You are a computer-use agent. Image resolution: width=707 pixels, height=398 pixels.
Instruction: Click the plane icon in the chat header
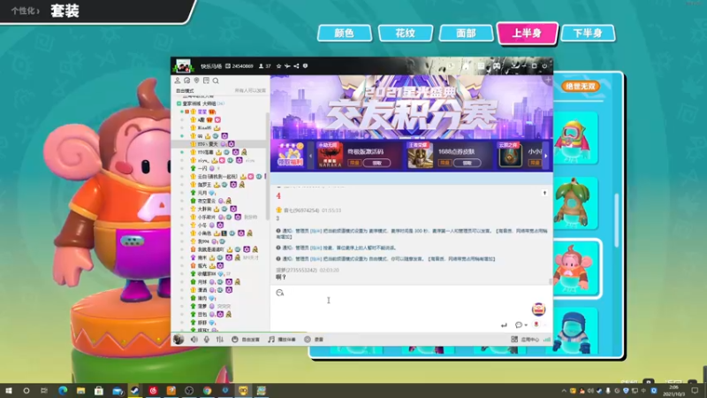tap(287, 66)
